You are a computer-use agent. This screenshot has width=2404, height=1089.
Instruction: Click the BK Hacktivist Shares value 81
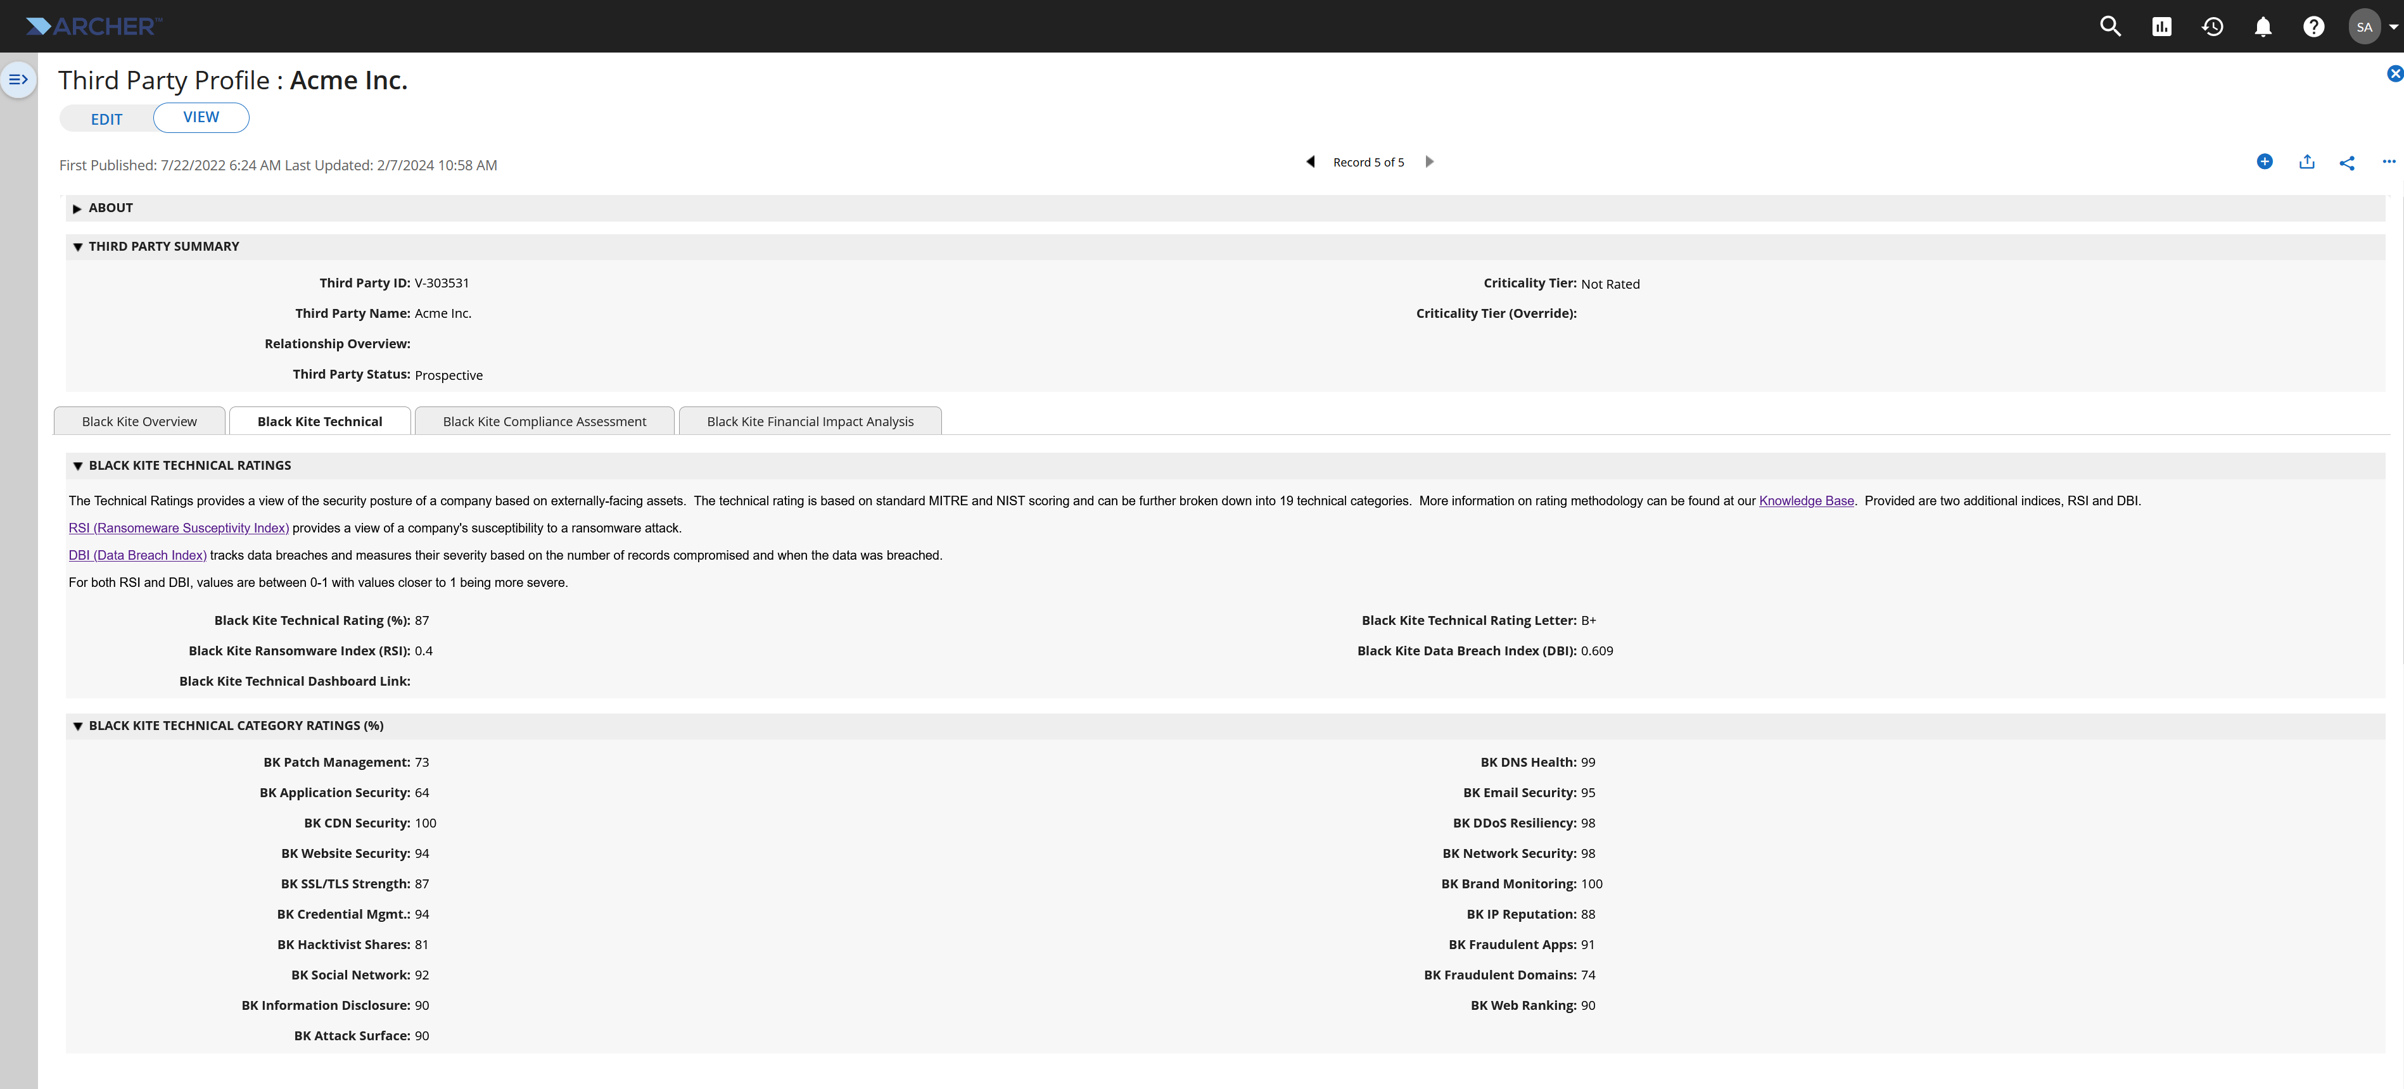pyautogui.click(x=422, y=945)
